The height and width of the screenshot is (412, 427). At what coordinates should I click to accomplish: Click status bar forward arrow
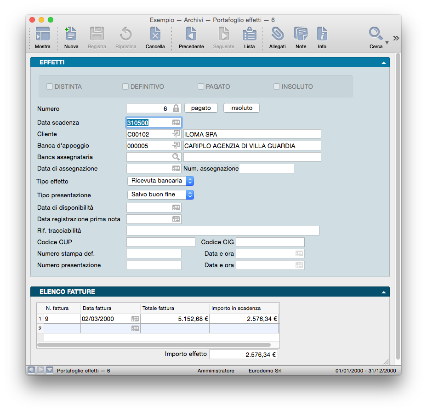click(x=40, y=370)
